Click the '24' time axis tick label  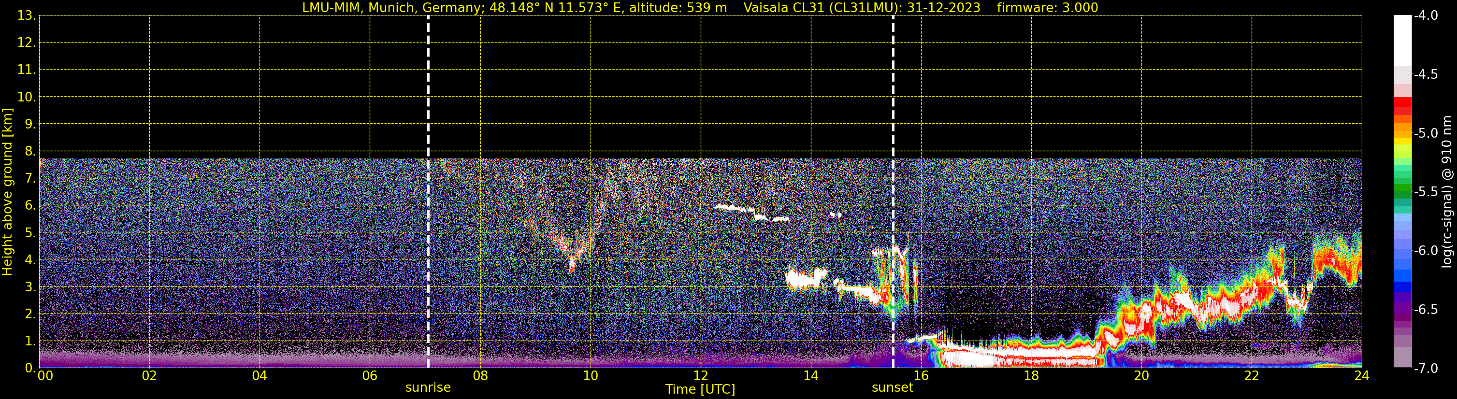click(1362, 376)
